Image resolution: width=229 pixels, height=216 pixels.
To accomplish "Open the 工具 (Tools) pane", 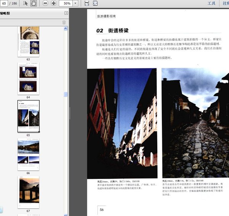I will click(x=211, y=3).
